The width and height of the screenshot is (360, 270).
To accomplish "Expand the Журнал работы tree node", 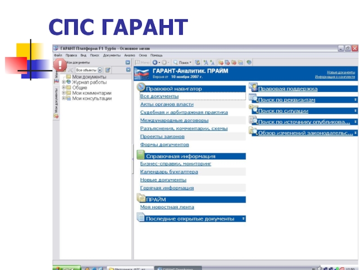I will coord(64,82).
